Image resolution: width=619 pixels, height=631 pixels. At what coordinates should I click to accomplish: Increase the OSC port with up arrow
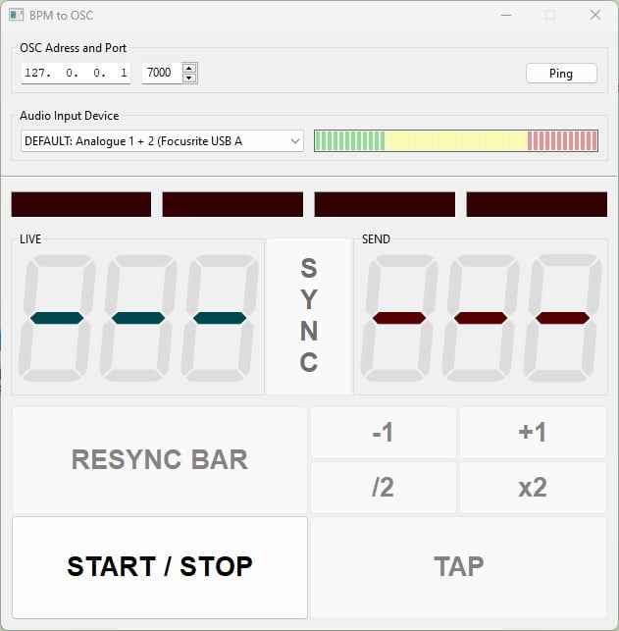click(x=189, y=68)
